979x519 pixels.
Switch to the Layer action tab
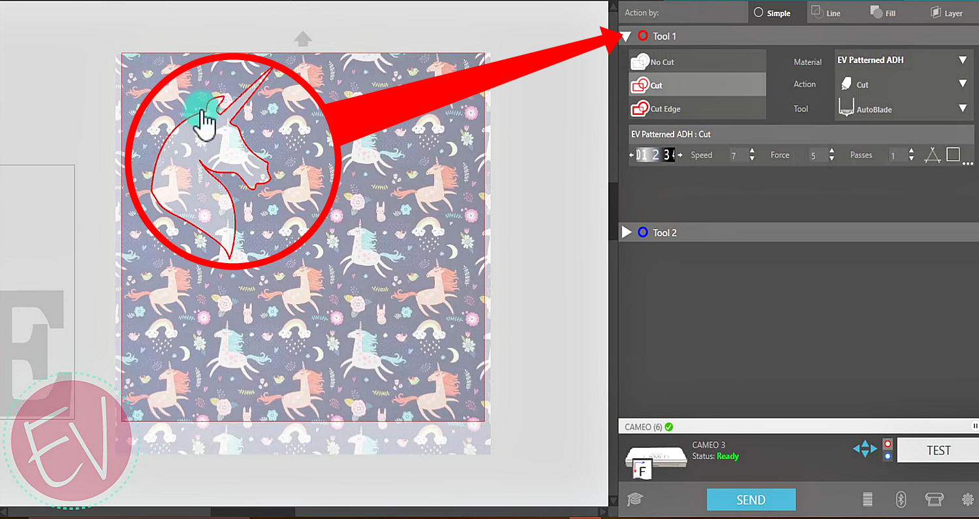(x=947, y=12)
